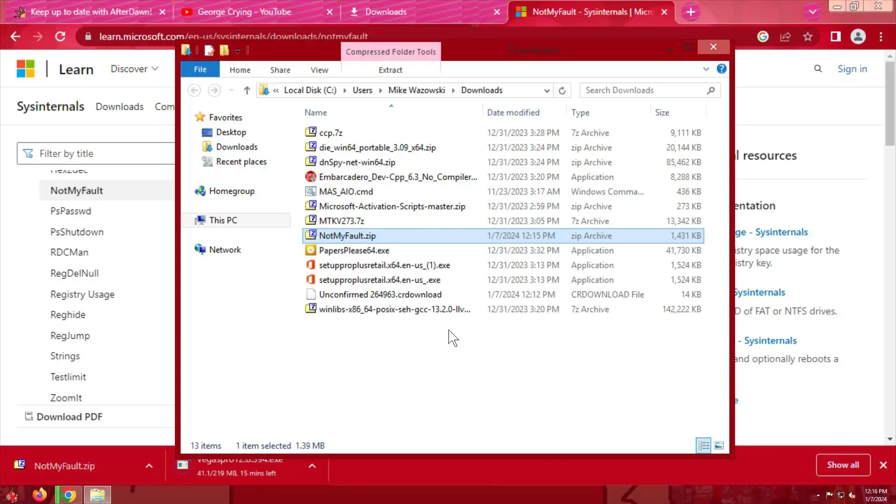Select This PC in navigation pane
The width and height of the screenshot is (896, 504).
point(223,220)
